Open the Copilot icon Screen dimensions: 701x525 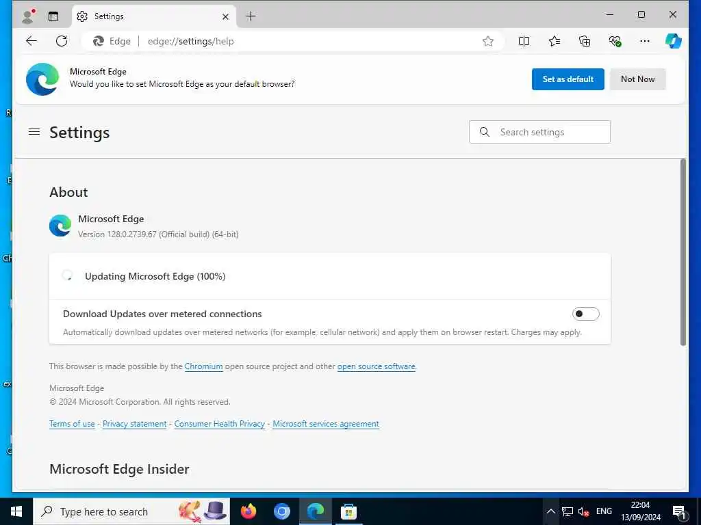(674, 41)
